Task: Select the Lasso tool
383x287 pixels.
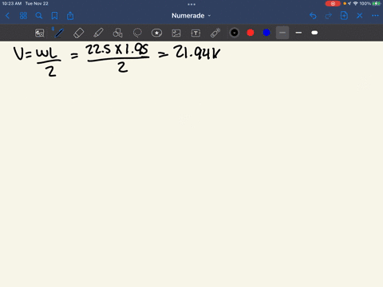Action: point(137,33)
